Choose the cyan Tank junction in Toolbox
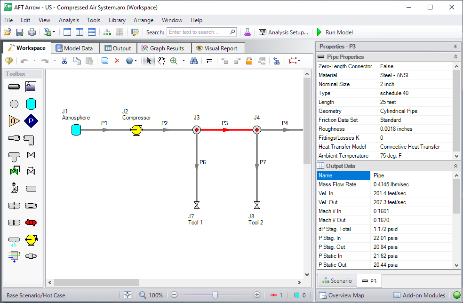 (31, 104)
